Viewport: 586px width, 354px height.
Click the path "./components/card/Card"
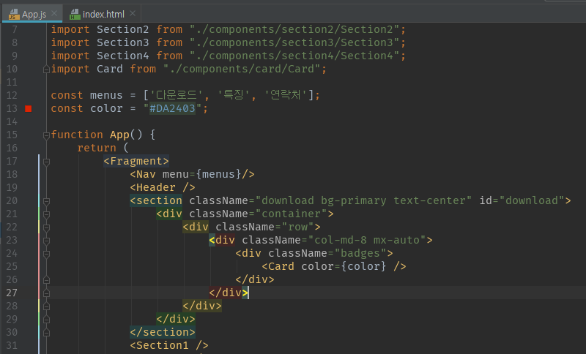[x=242, y=69]
